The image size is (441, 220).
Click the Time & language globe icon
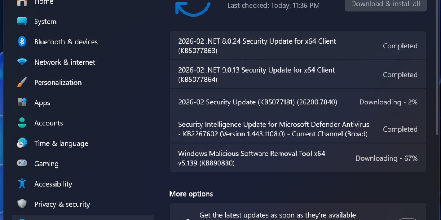tap(22, 143)
